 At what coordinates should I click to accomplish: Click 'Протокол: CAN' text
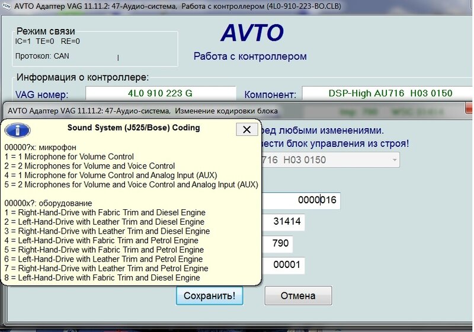(42, 56)
